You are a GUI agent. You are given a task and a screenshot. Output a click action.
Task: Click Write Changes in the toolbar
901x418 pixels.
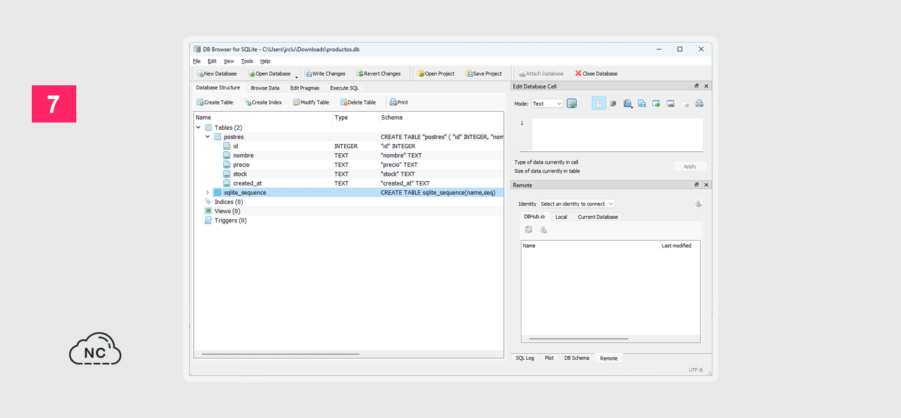coord(324,73)
